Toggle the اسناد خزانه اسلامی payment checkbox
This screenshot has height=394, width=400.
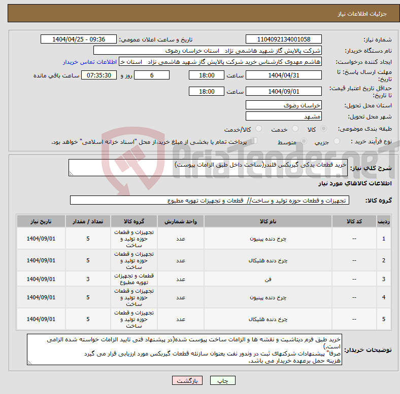point(254,141)
